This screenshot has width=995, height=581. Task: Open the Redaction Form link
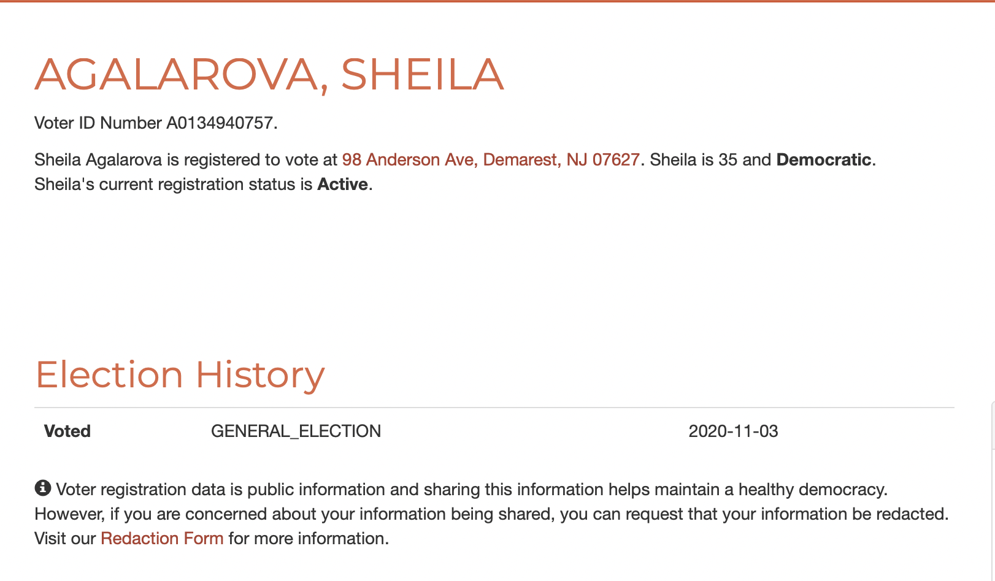point(162,539)
